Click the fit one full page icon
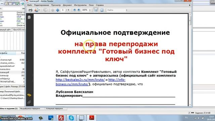Viewport: 215px width, 121px height. click(102, 10)
